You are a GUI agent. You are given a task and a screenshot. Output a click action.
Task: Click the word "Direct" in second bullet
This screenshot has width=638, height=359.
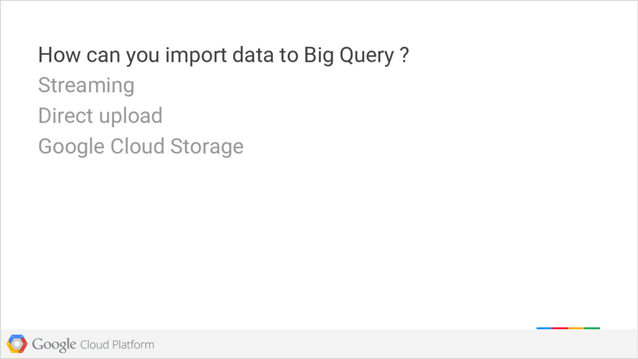tap(66, 115)
